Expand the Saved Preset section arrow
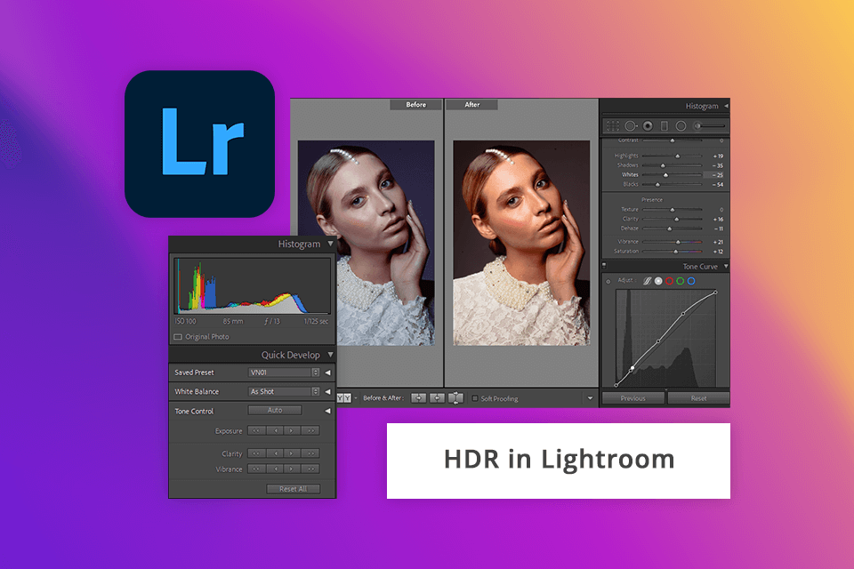Screen dimensions: 854x569 click(x=328, y=373)
